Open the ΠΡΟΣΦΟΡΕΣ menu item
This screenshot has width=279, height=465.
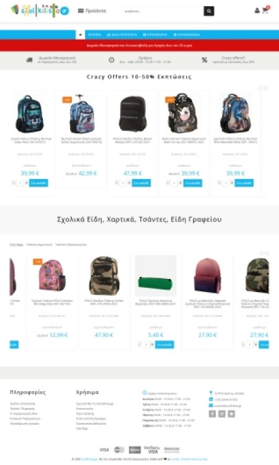(155, 35)
